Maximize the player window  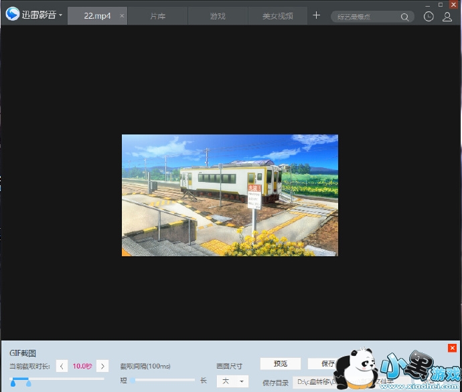point(441,5)
